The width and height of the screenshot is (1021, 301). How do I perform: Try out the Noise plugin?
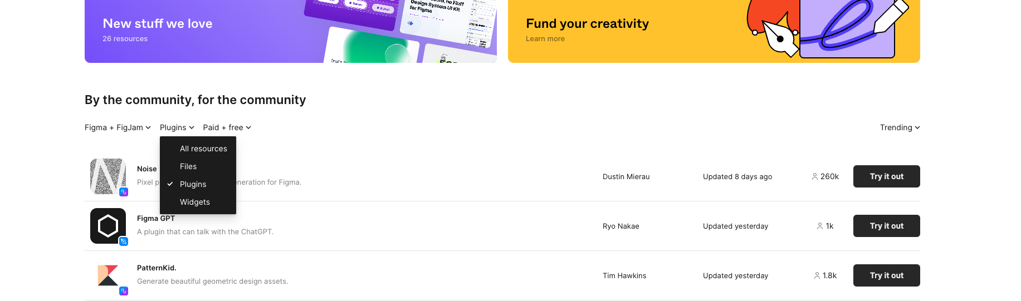(x=887, y=176)
